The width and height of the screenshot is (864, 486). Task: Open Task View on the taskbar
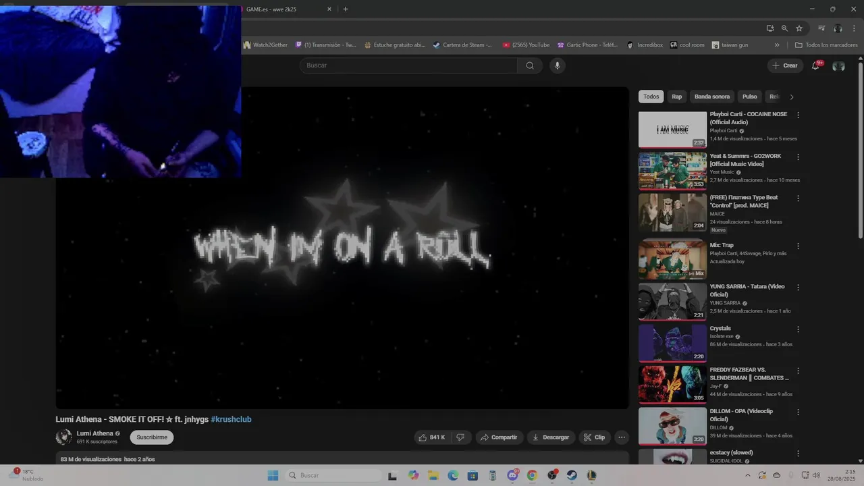click(x=393, y=475)
